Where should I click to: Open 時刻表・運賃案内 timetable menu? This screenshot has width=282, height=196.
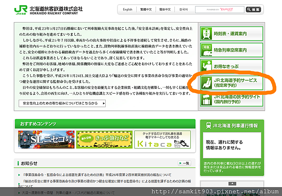pyautogui.click(x=232, y=34)
